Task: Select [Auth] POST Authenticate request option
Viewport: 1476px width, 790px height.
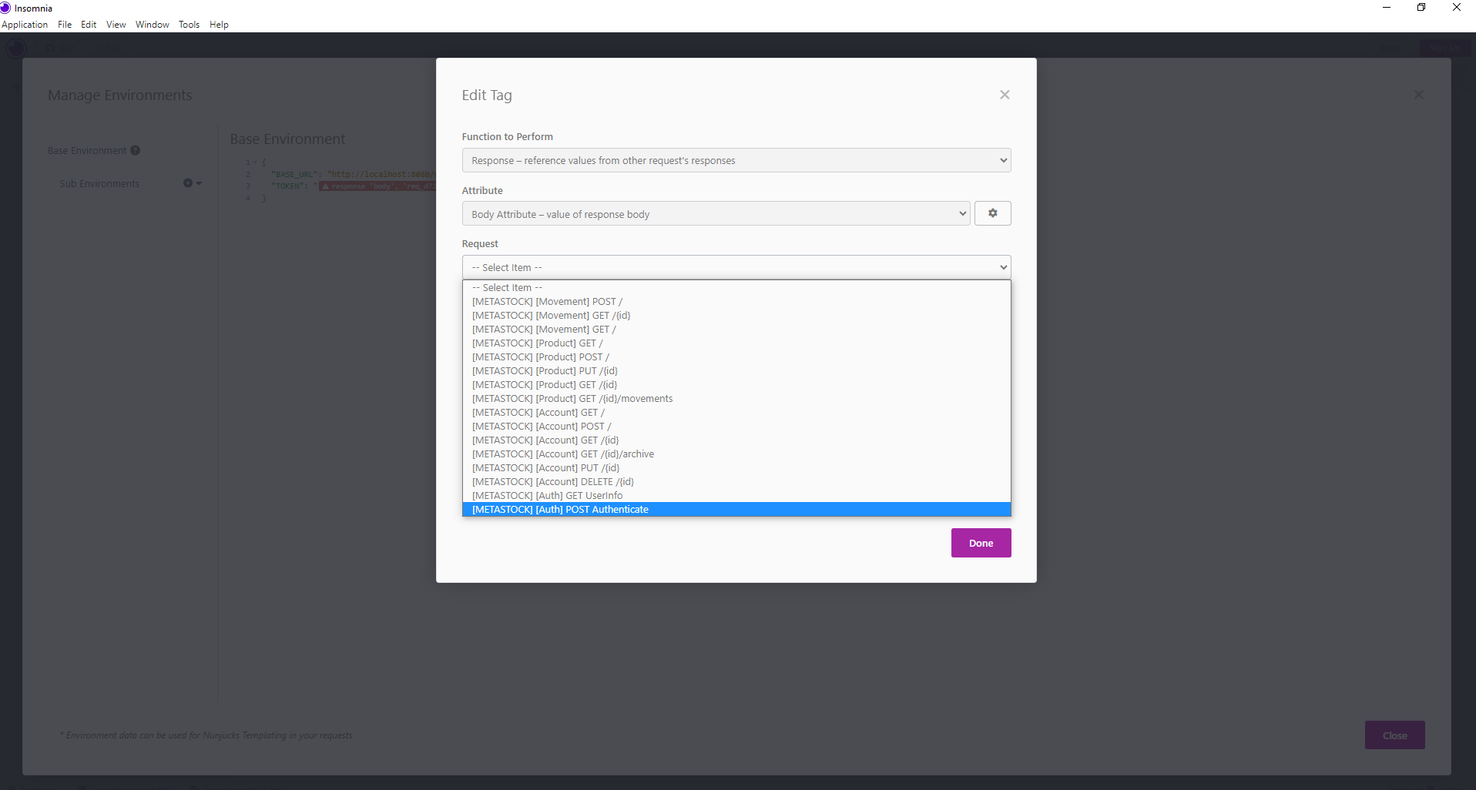Action: (x=736, y=510)
